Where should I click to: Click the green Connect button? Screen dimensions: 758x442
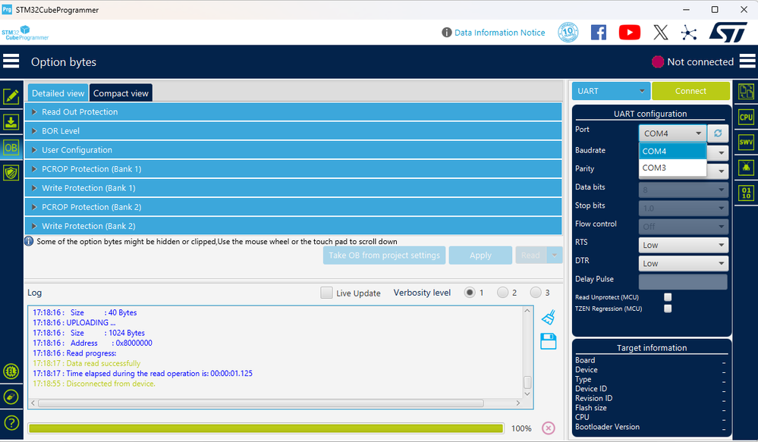point(690,91)
